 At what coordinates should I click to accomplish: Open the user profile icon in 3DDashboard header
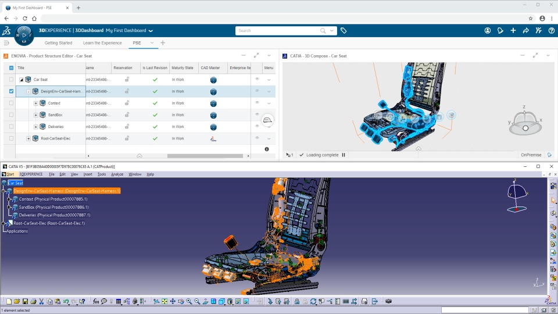point(488,31)
